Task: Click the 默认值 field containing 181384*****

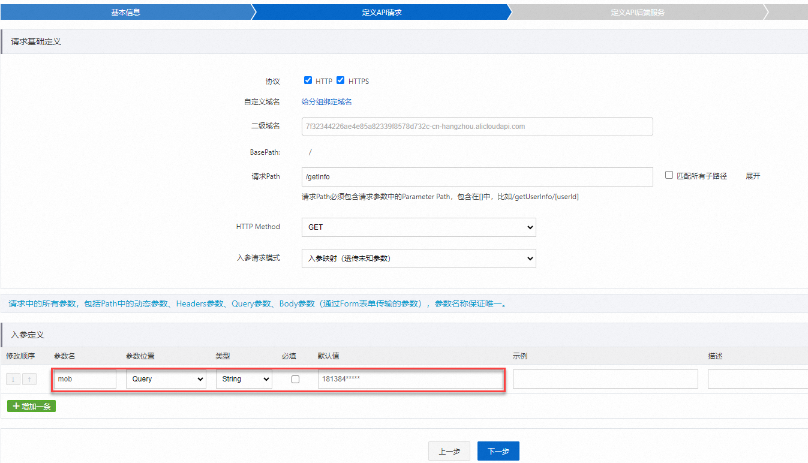Action: [410, 379]
